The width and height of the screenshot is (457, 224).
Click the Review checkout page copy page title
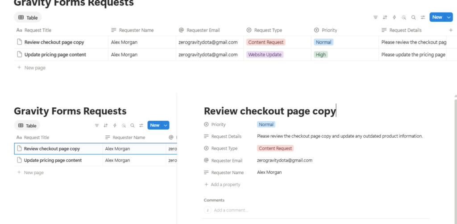pos(270,111)
